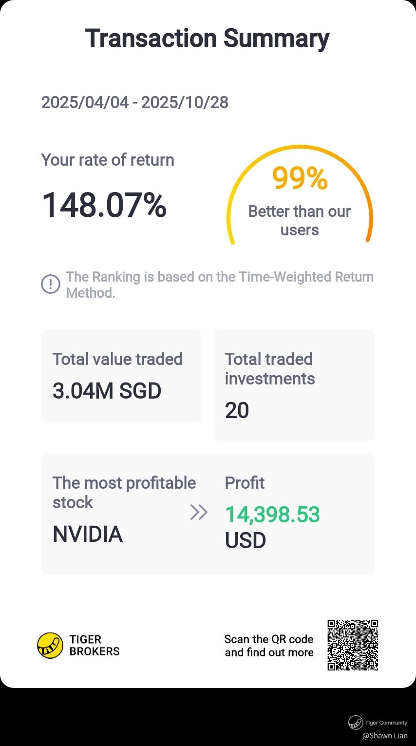The width and height of the screenshot is (416, 746).
Task: Click the Tiger Brokers tiger logo
Action: point(50,645)
